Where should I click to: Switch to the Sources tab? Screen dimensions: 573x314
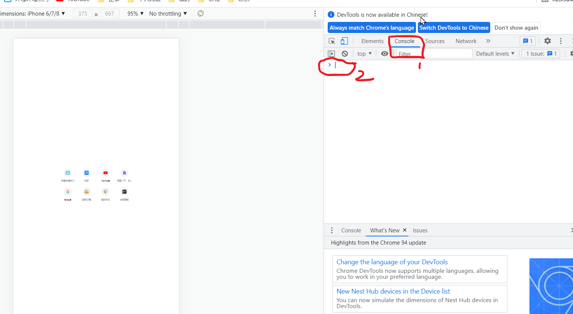(435, 41)
